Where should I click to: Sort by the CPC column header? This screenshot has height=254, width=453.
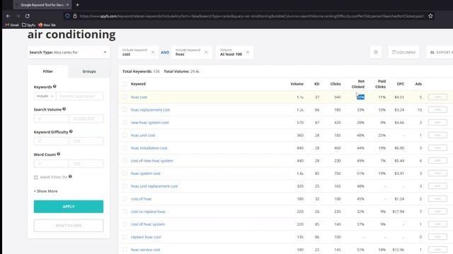tap(400, 84)
